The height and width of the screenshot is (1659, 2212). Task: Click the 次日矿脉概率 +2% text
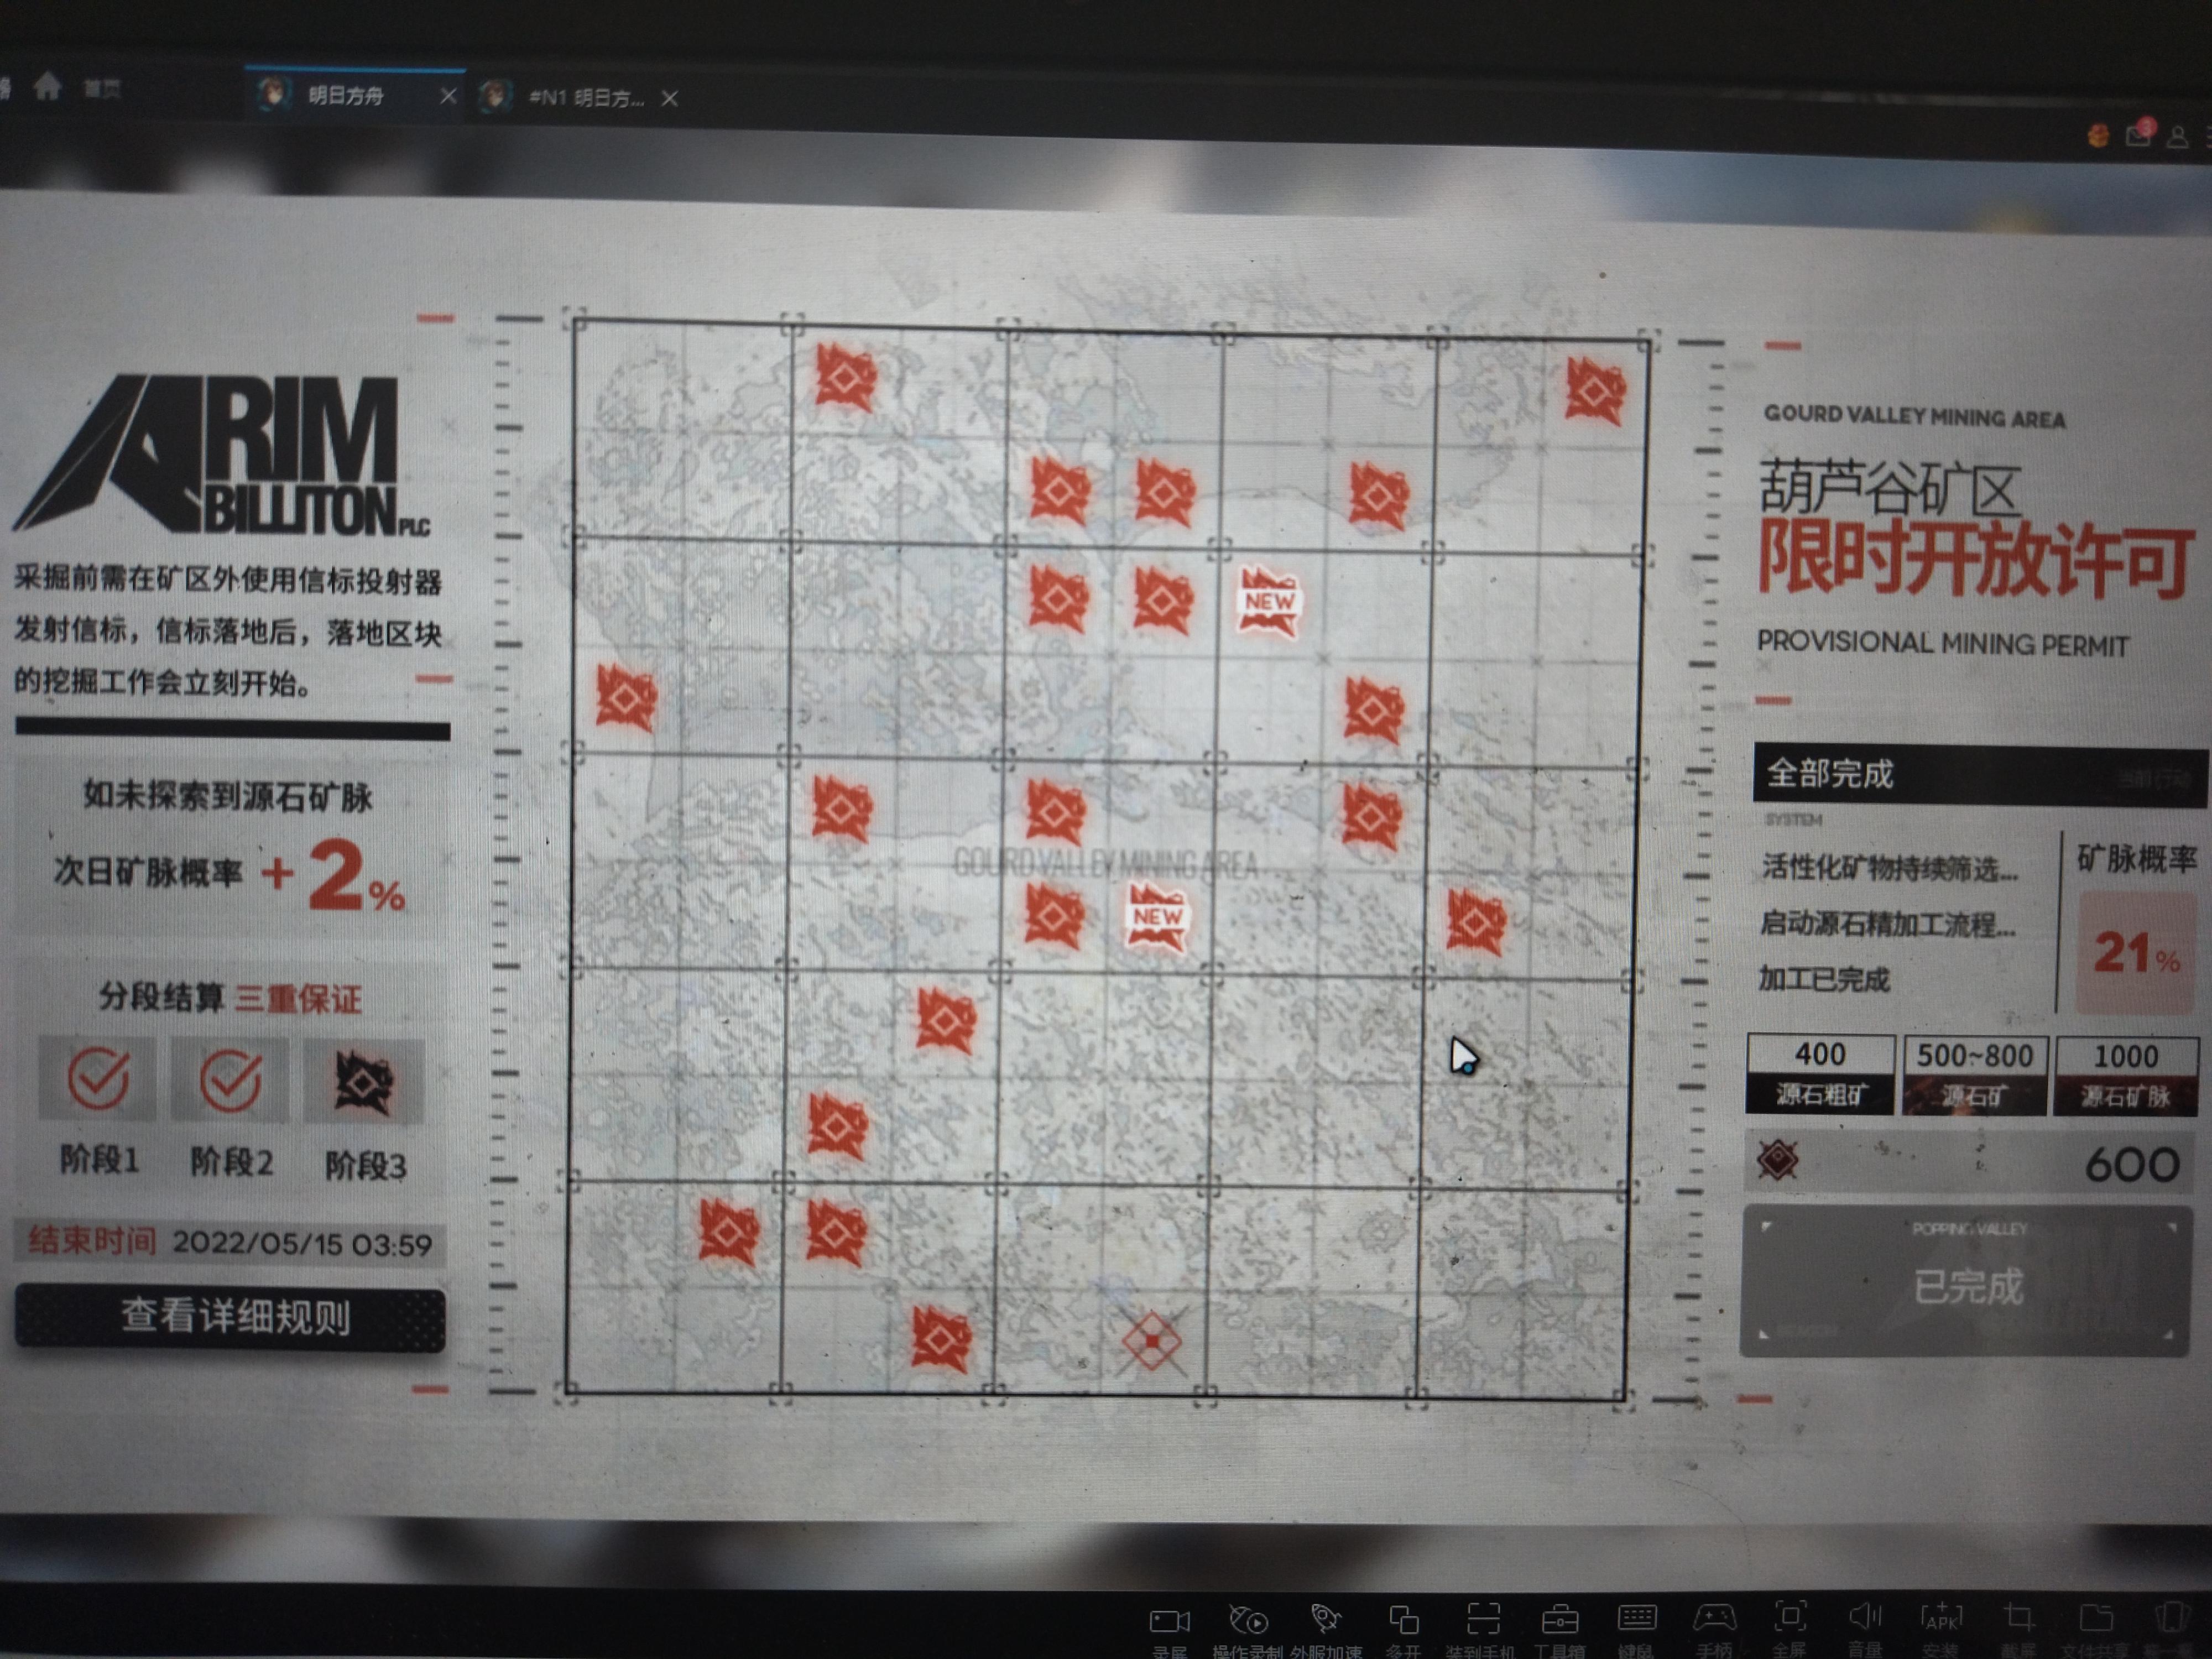coord(229,875)
